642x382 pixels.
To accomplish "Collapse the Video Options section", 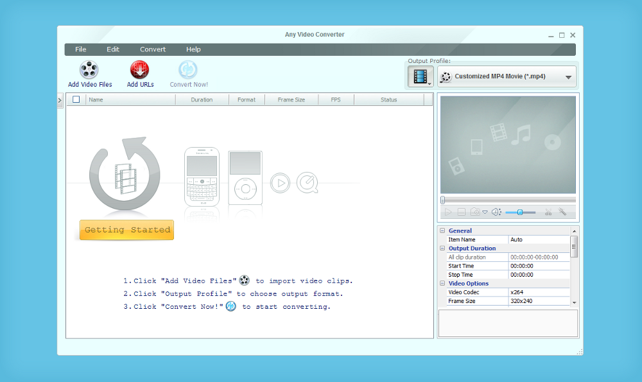I will tap(442, 283).
